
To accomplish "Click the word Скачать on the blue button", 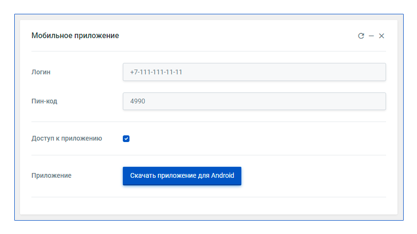I will [x=143, y=175].
